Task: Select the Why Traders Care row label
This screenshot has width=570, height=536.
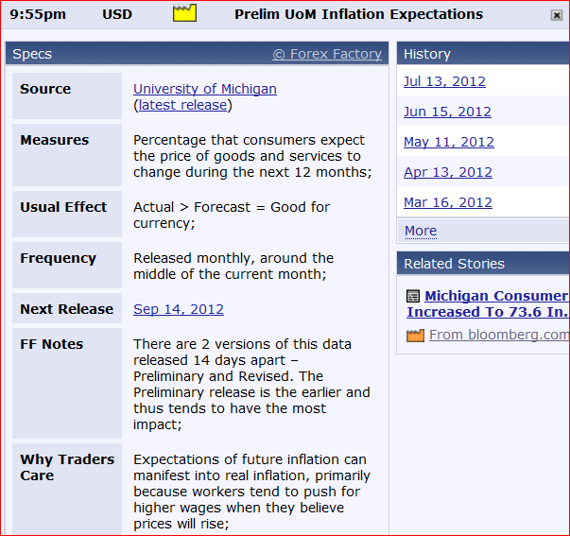Action: point(67,468)
